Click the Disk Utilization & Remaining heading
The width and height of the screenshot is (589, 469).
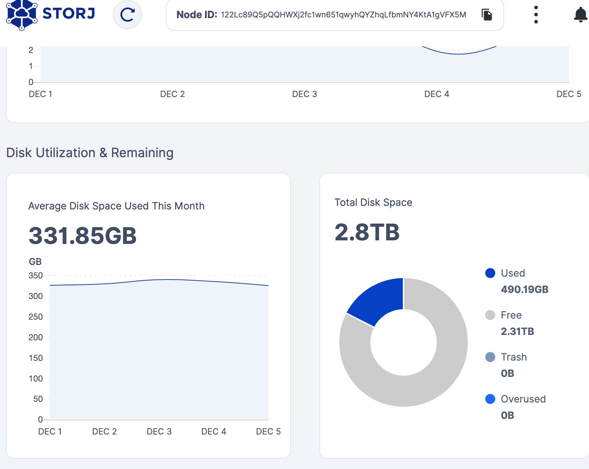pos(90,153)
